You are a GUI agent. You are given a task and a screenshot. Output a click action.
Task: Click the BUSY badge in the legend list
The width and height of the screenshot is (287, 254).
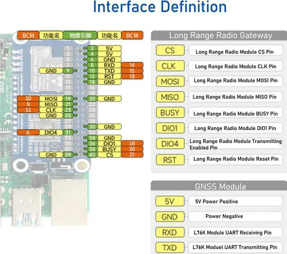[170, 113]
